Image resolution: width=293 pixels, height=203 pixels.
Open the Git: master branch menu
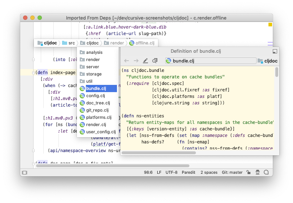tap(232, 172)
